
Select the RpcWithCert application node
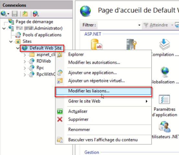coord(46,74)
